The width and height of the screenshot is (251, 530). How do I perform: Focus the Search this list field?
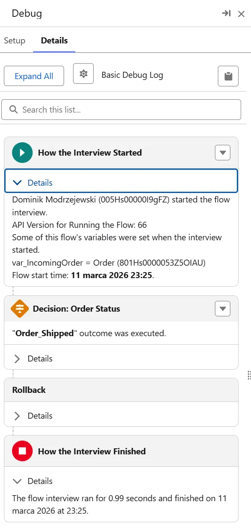(x=121, y=110)
